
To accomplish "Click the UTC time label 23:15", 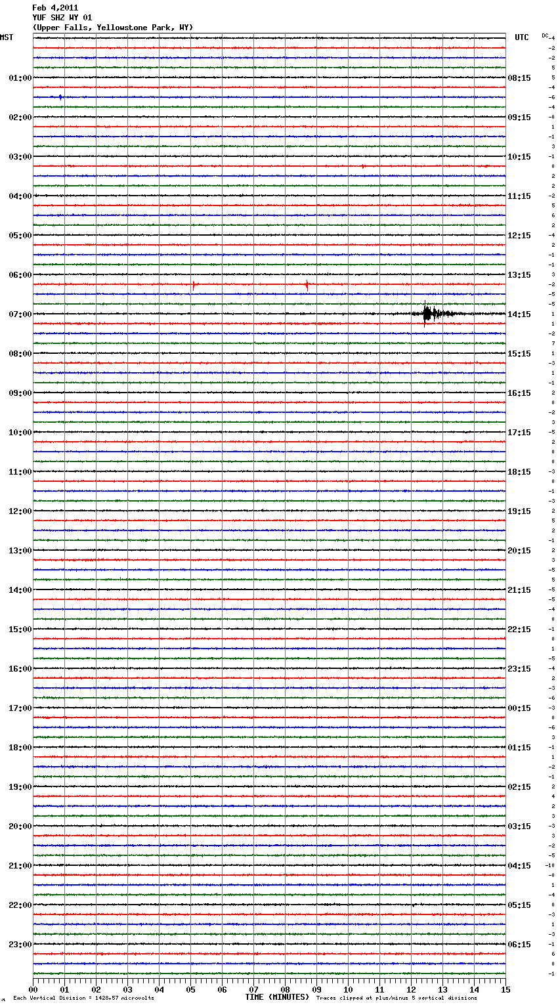I will 519,669.
